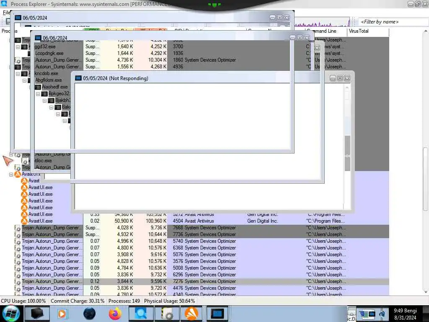
Task: Click the Aiaohedf.exe process icon
Action: point(38,87)
